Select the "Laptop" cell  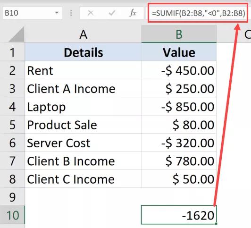(x=83, y=107)
